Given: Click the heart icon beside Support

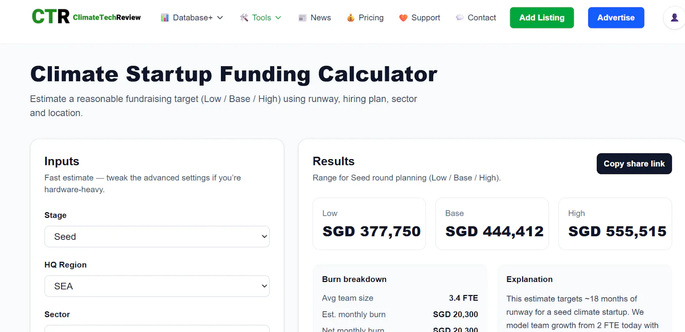Looking at the screenshot, I should coord(403,18).
